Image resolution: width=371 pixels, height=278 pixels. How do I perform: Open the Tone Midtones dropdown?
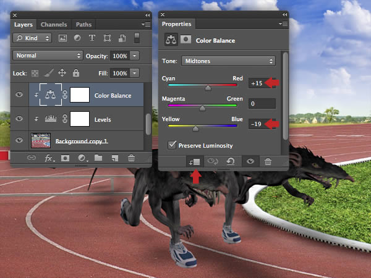(x=228, y=61)
